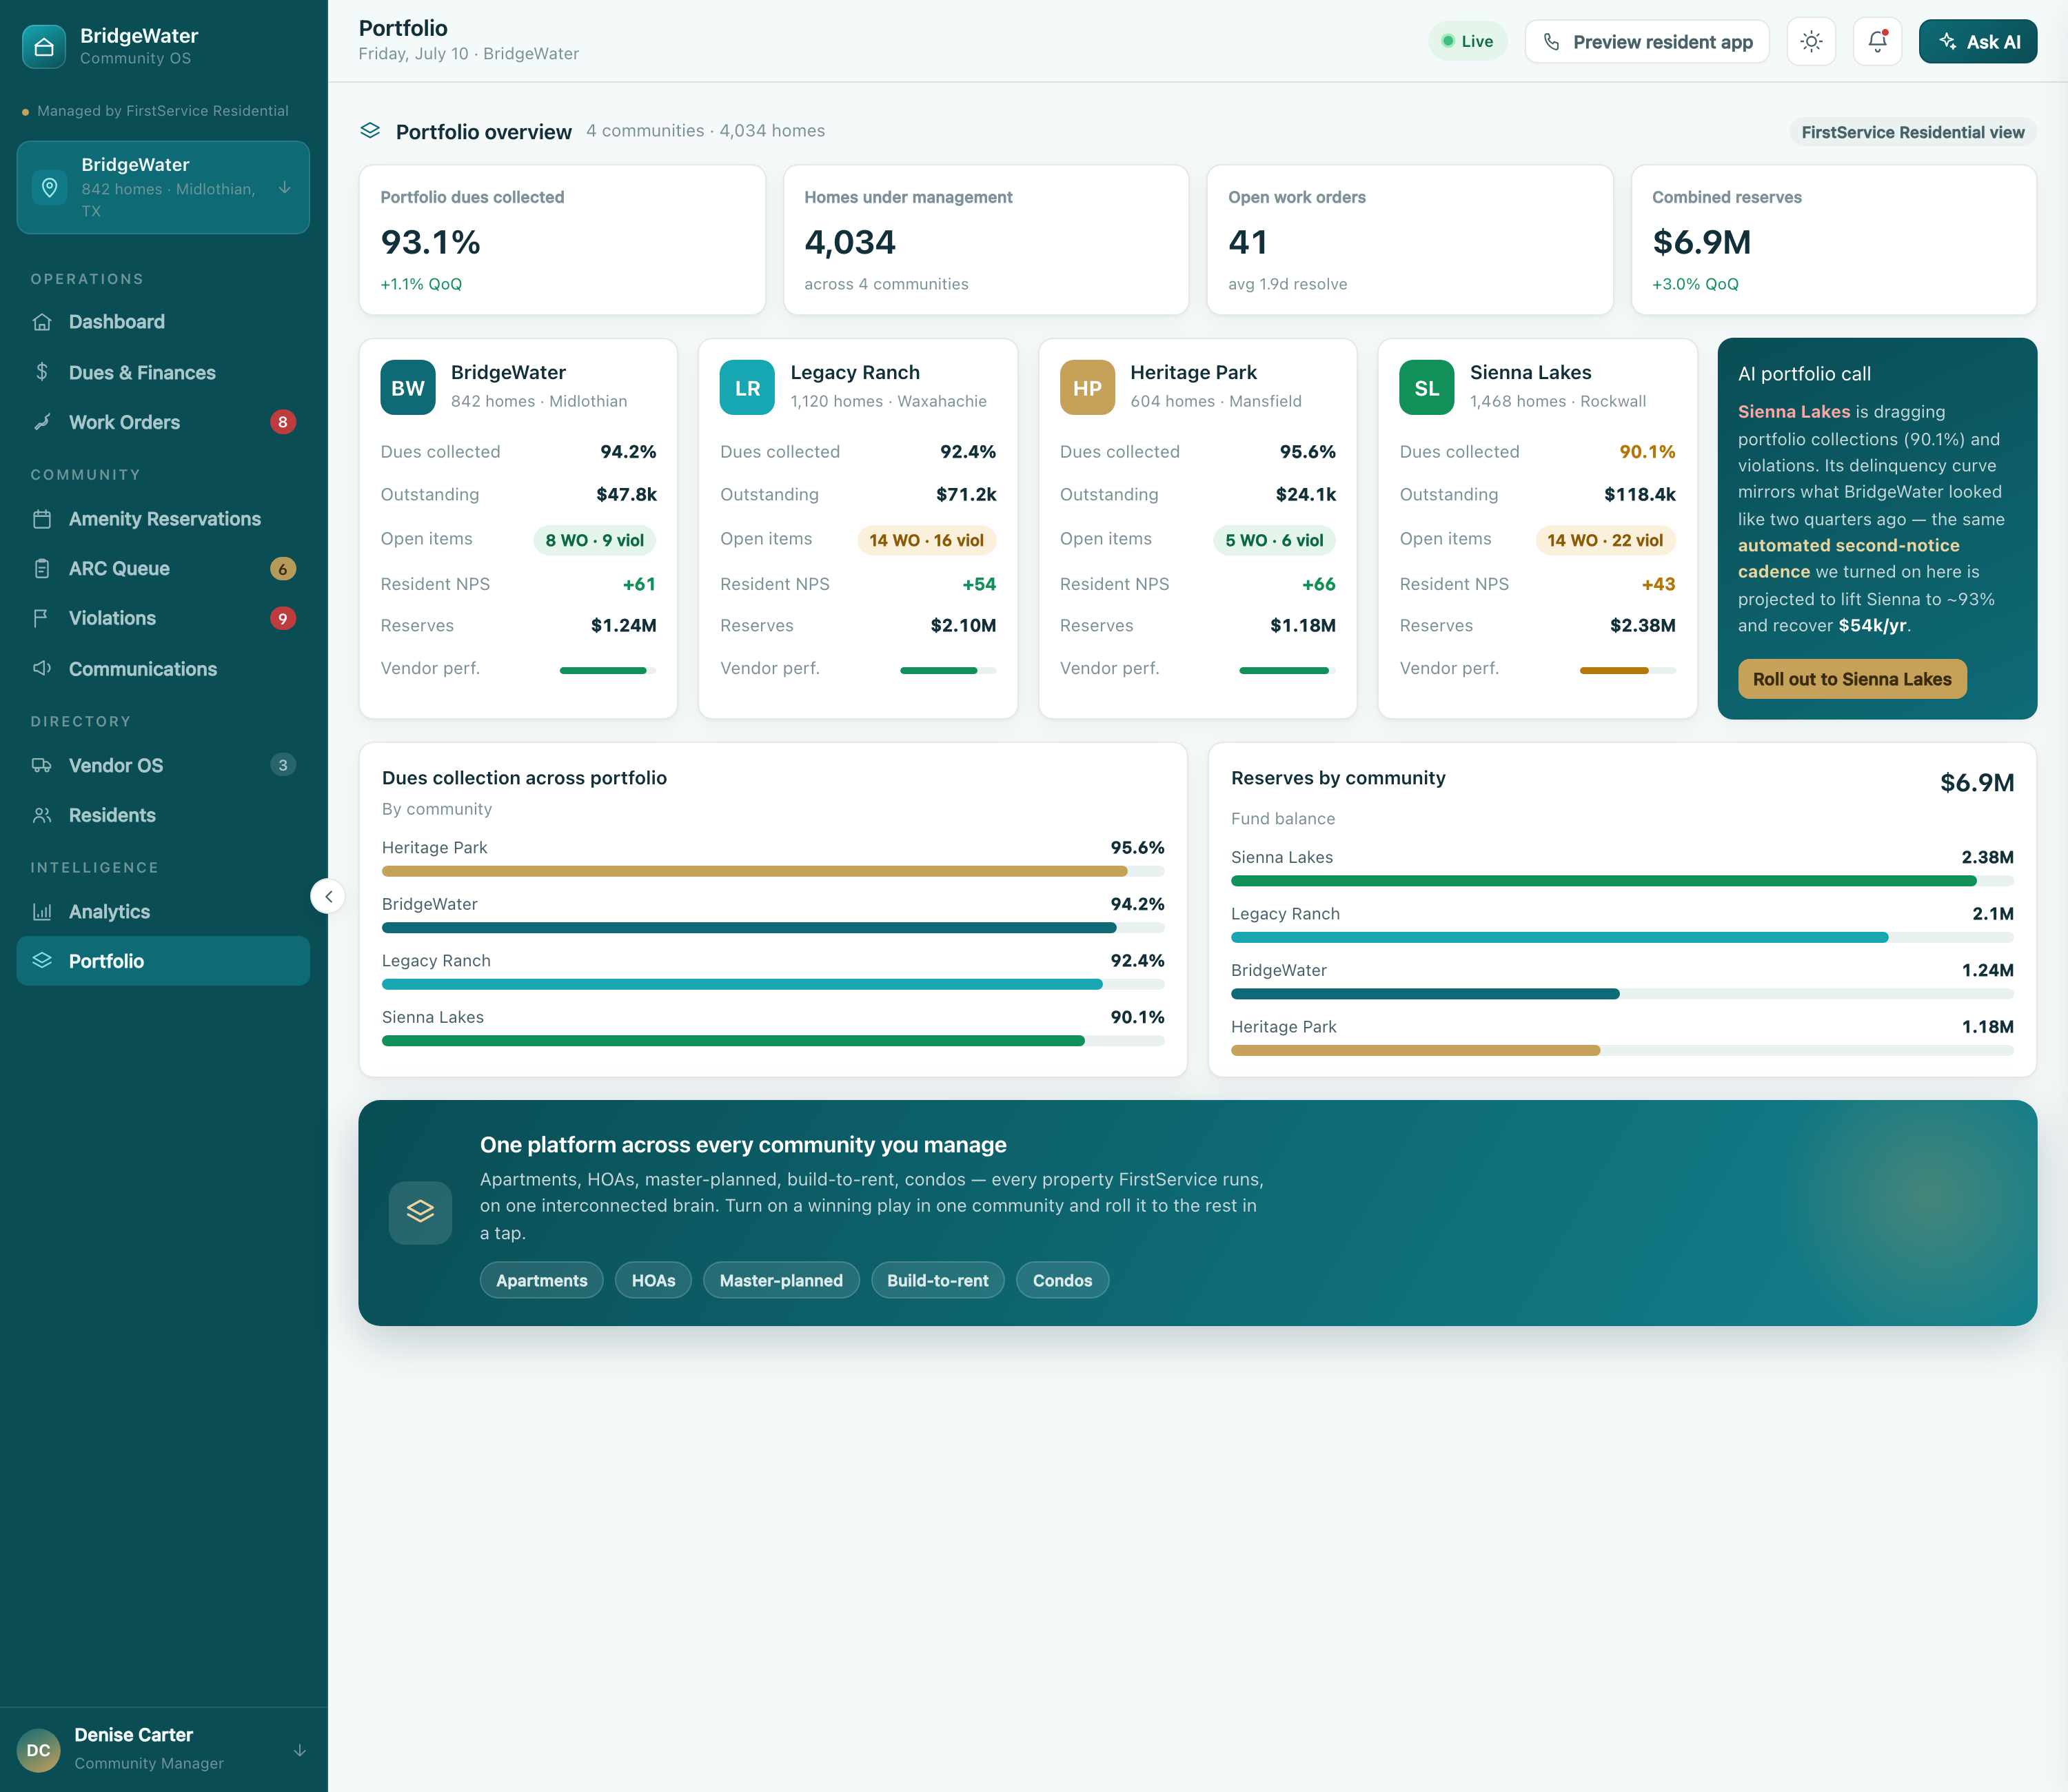
Task: Click the SL community badge
Action: click(1427, 388)
